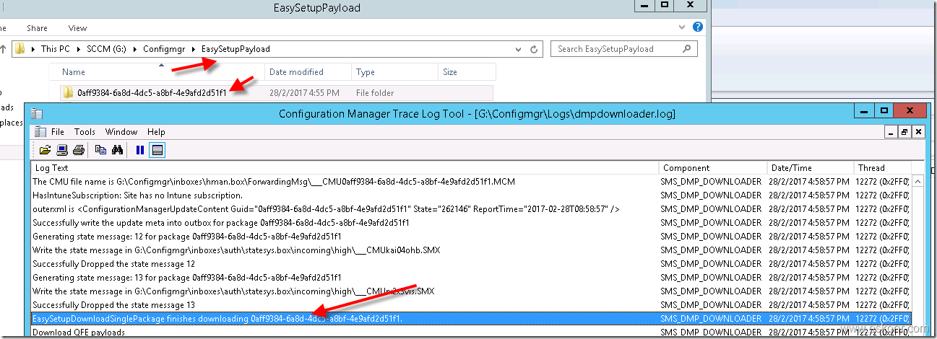
Task: Click Date/Time cell in 'outerxml is' row
Action: point(808,209)
